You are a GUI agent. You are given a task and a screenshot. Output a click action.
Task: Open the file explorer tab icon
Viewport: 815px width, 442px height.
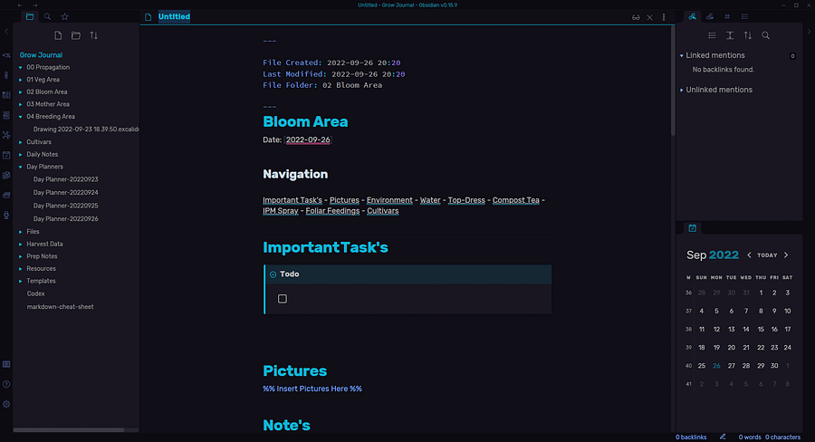click(30, 16)
